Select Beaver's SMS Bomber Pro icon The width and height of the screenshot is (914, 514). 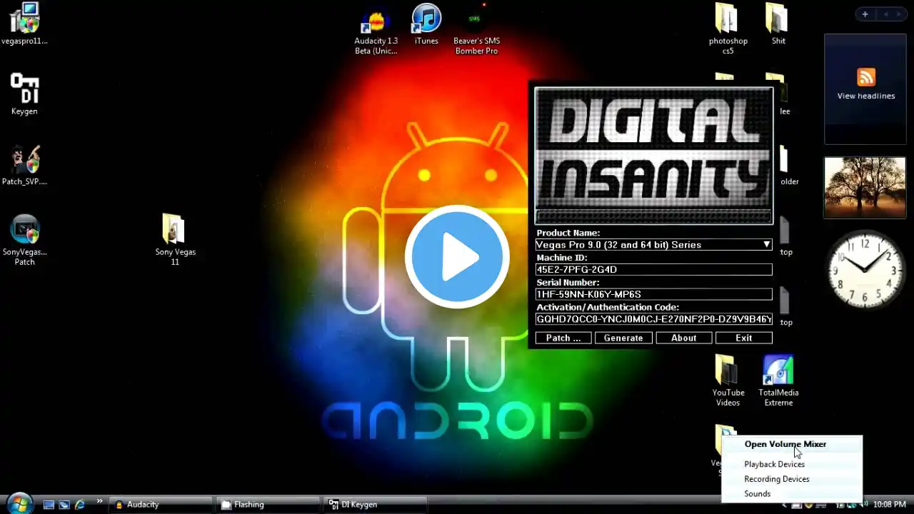[476, 29]
